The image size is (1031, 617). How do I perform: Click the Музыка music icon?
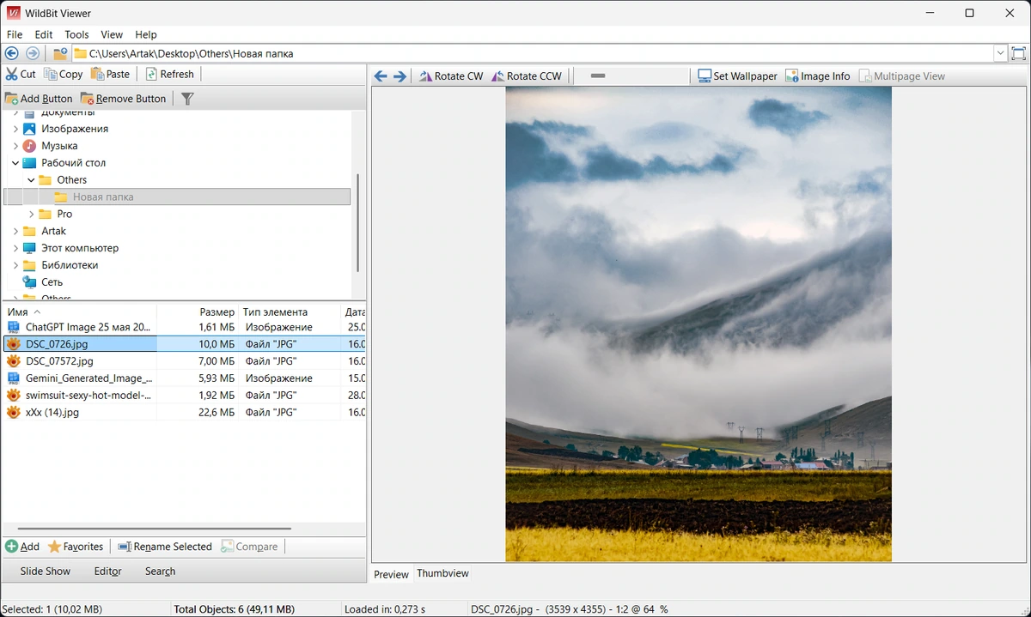pos(30,146)
